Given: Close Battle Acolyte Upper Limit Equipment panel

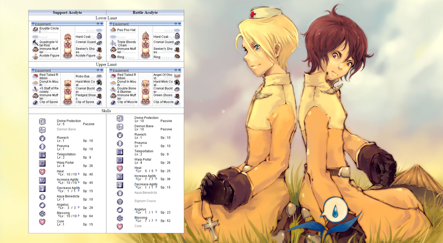Looking at the screenshot, I should (x=180, y=70).
